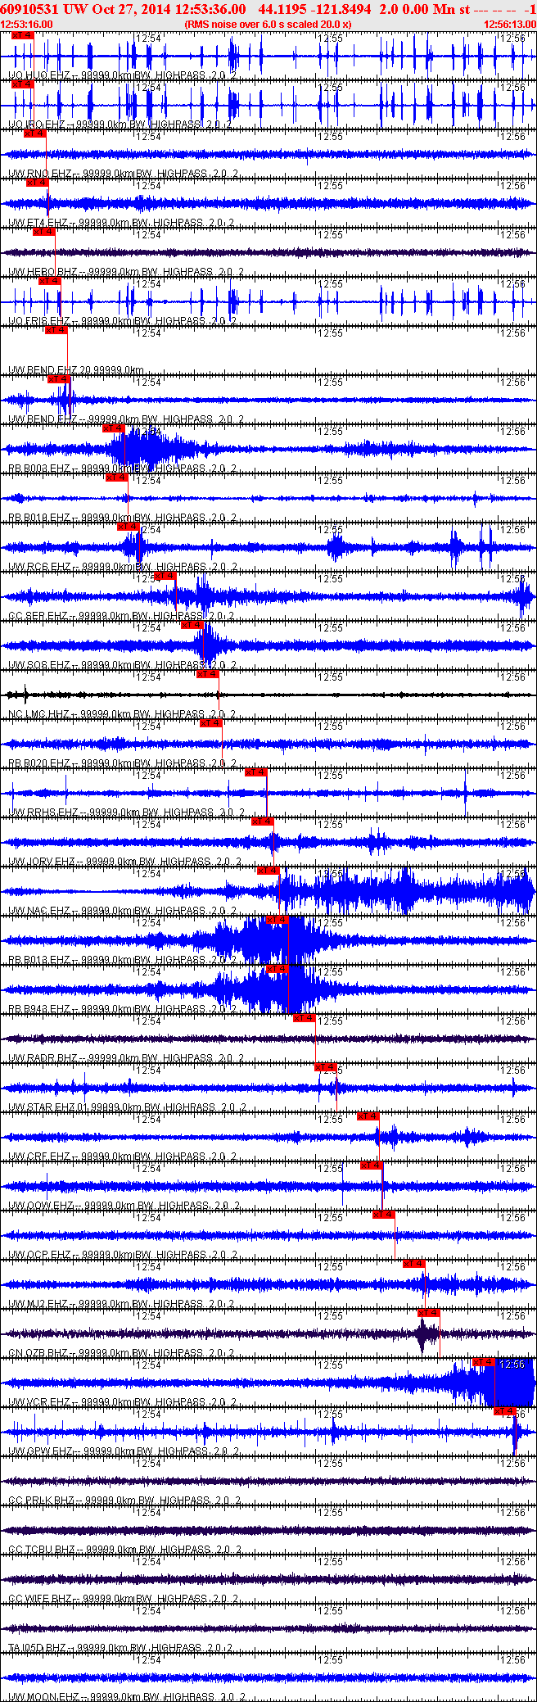Click the event ID 60910531 in header
Screen dimensions: 537x1702
click(x=29, y=9)
